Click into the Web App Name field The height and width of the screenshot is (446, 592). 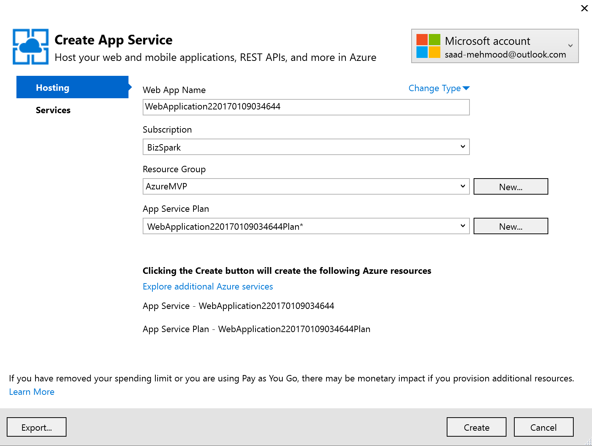point(306,107)
